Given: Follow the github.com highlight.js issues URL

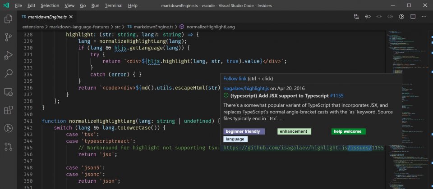Looking at the screenshot, I should point(304,148).
